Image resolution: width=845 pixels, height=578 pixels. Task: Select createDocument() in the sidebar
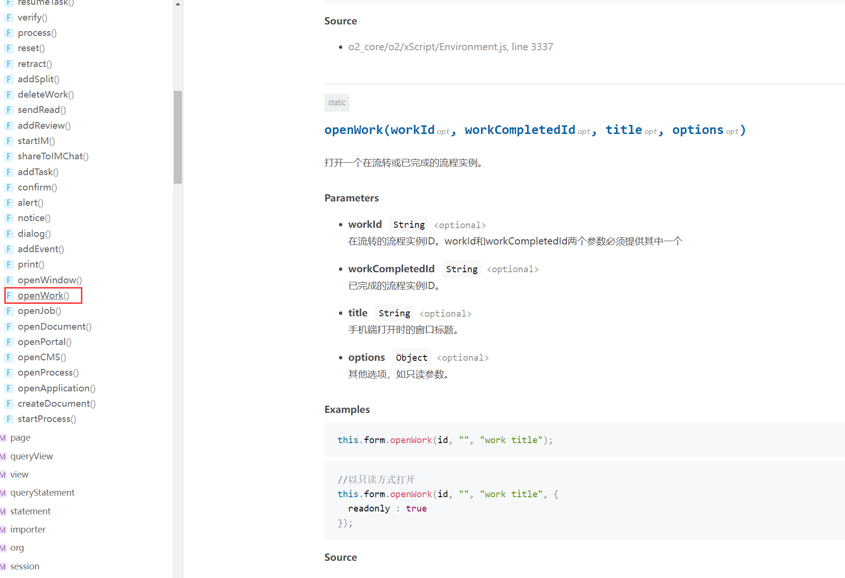coord(56,404)
